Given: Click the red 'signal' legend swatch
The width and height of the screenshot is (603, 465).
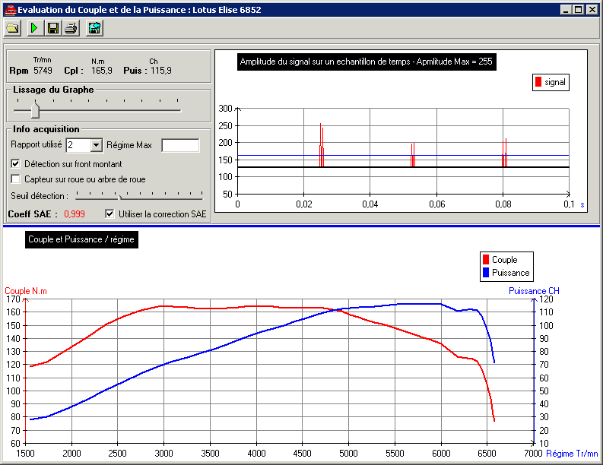Looking at the screenshot, I should tap(538, 82).
